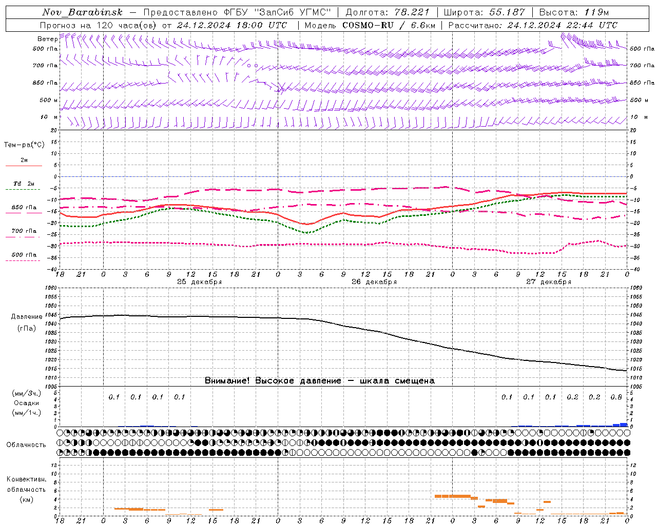Click the '(км)' unit label under convective cloudiness
This screenshot has width=657, height=525.
click(27, 499)
